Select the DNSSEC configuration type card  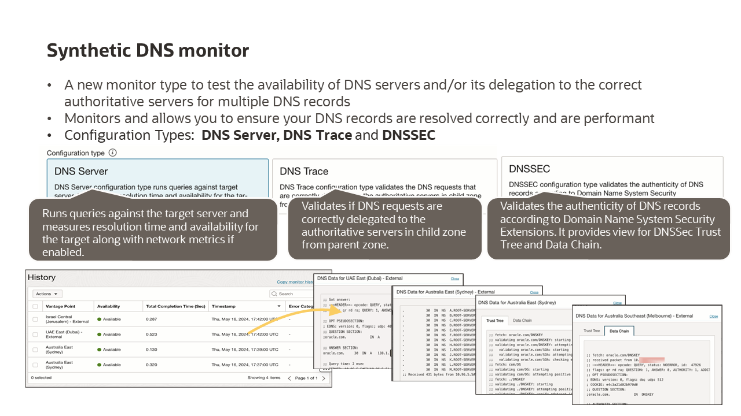pos(612,178)
